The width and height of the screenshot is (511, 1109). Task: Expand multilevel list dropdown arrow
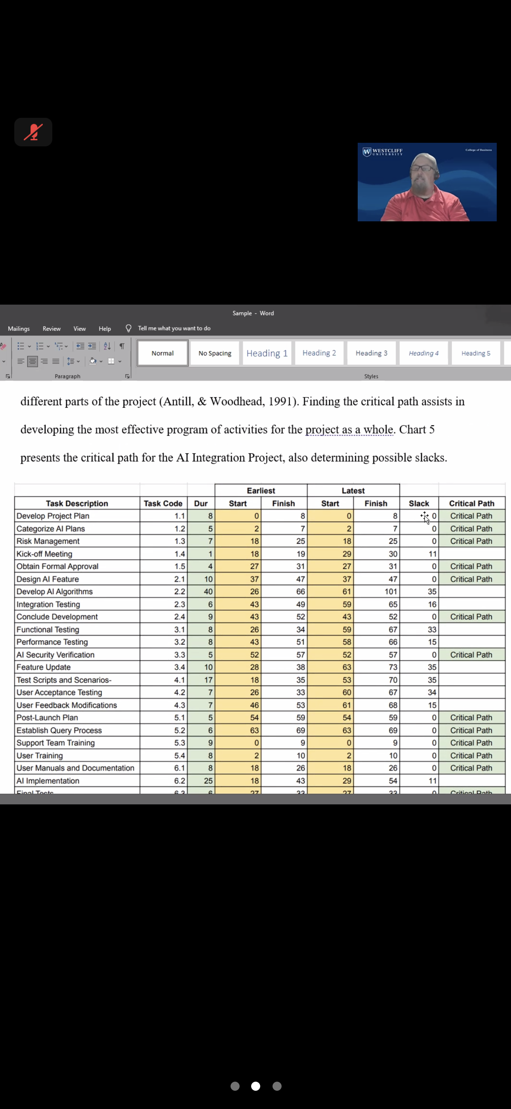point(66,347)
